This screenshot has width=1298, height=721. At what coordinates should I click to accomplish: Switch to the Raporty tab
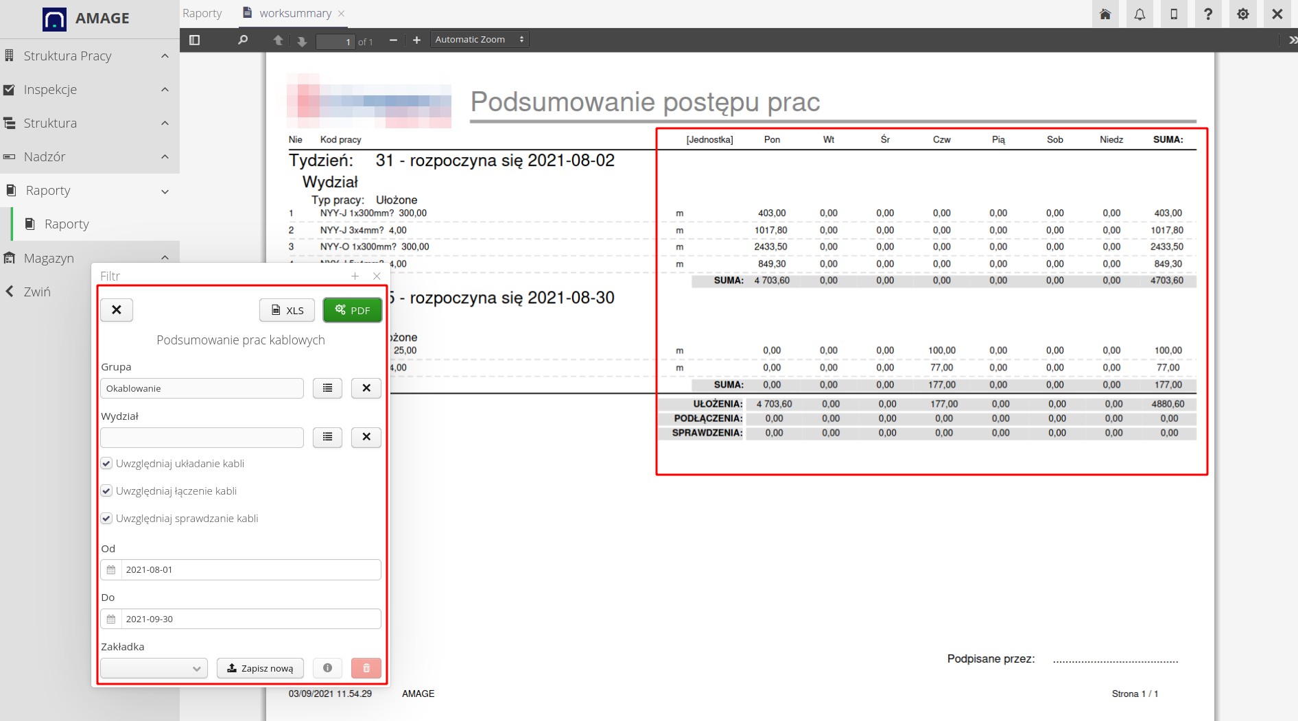pos(202,13)
